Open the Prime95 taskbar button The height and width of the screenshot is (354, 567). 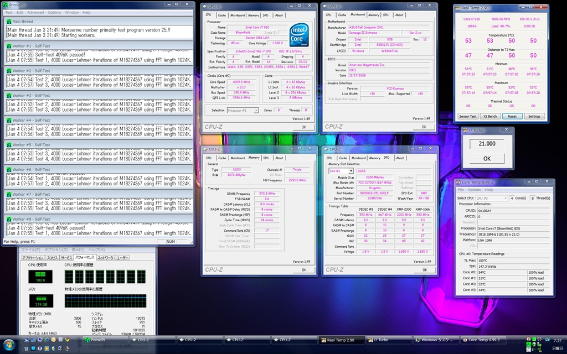(x=105, y=340)
